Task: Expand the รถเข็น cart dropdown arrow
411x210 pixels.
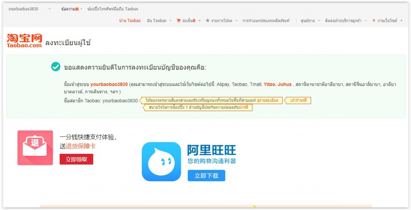Action: (199, 21)
